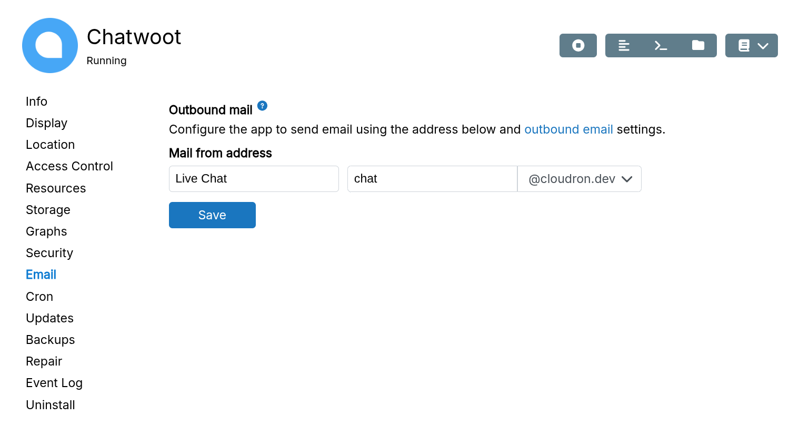Viewport: 809px width, 446px height.
Task: Open the web terminal icon
Action: [661, 46]
